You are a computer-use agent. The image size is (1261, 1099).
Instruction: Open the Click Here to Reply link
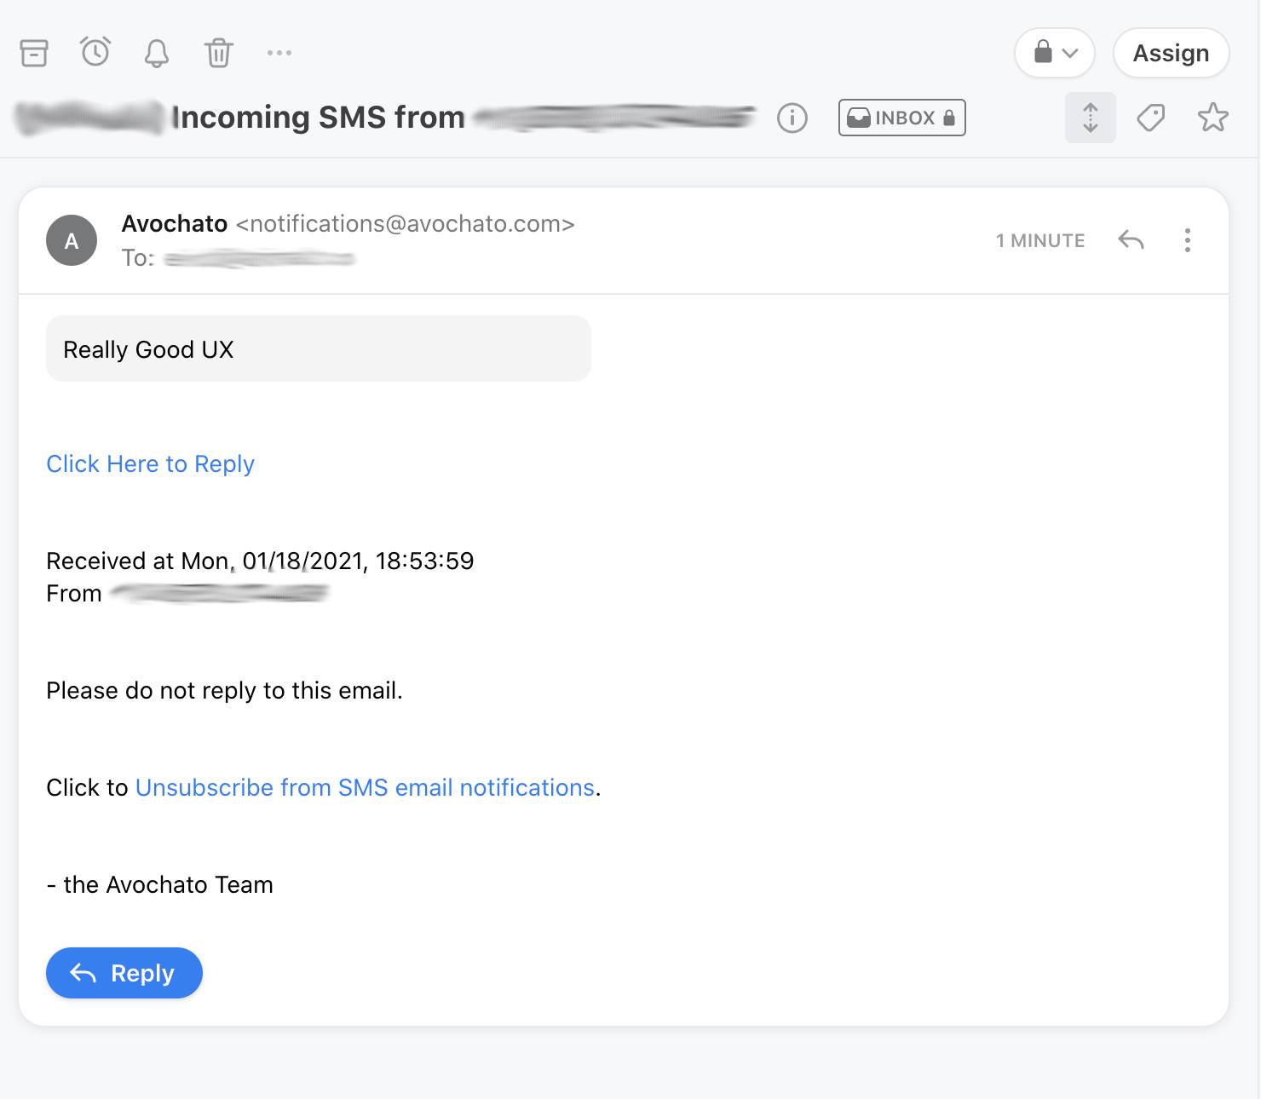150,464
